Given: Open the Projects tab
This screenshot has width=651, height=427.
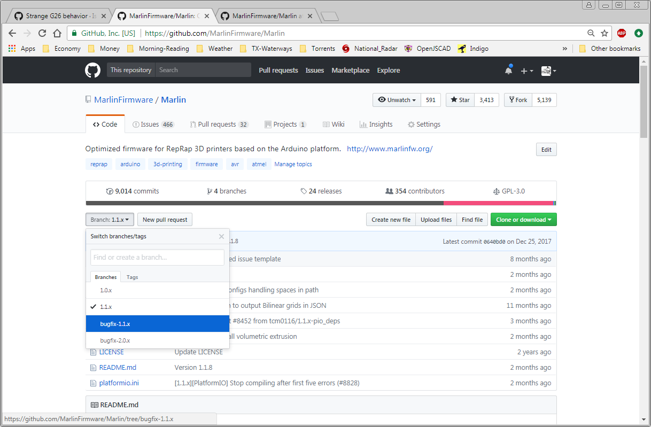Looking at the screenshot, I should coord(285,125).
